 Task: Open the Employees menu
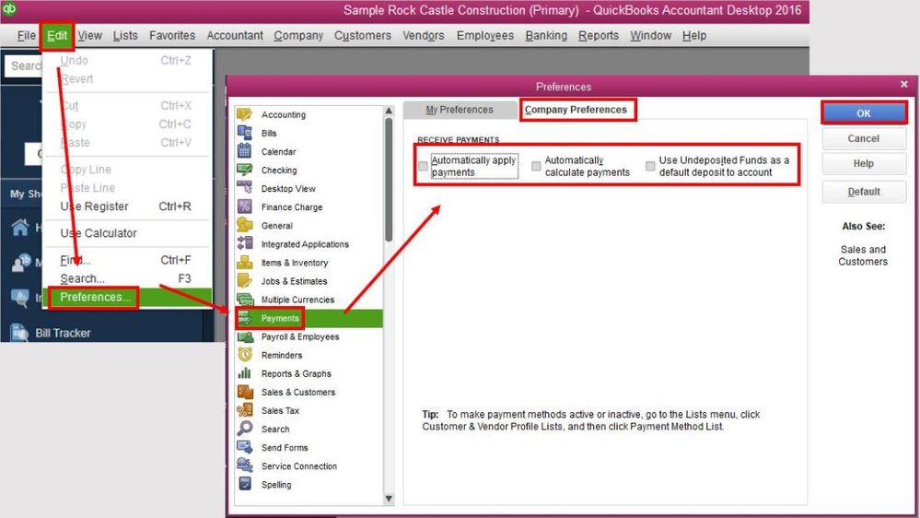485,36
